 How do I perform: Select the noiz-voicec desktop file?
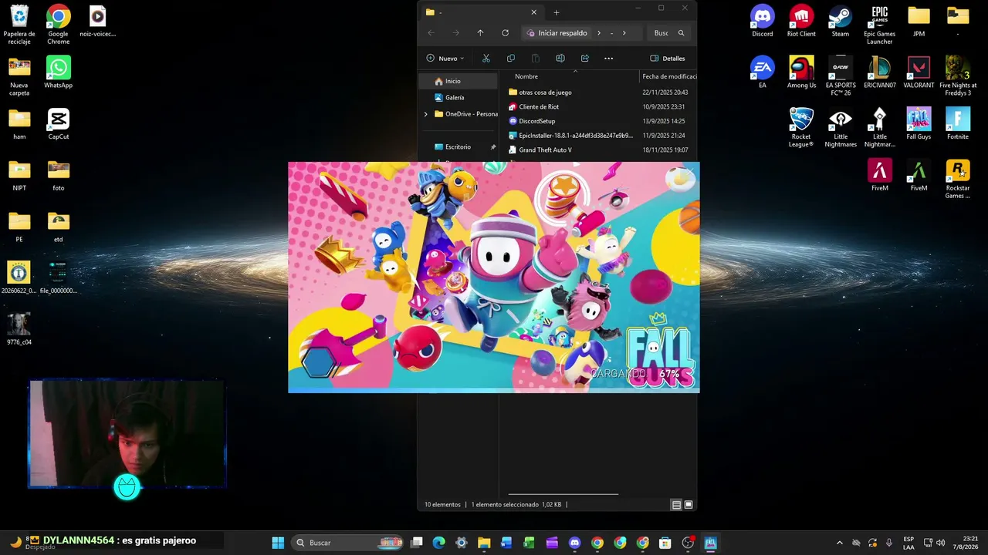(97, 22)
